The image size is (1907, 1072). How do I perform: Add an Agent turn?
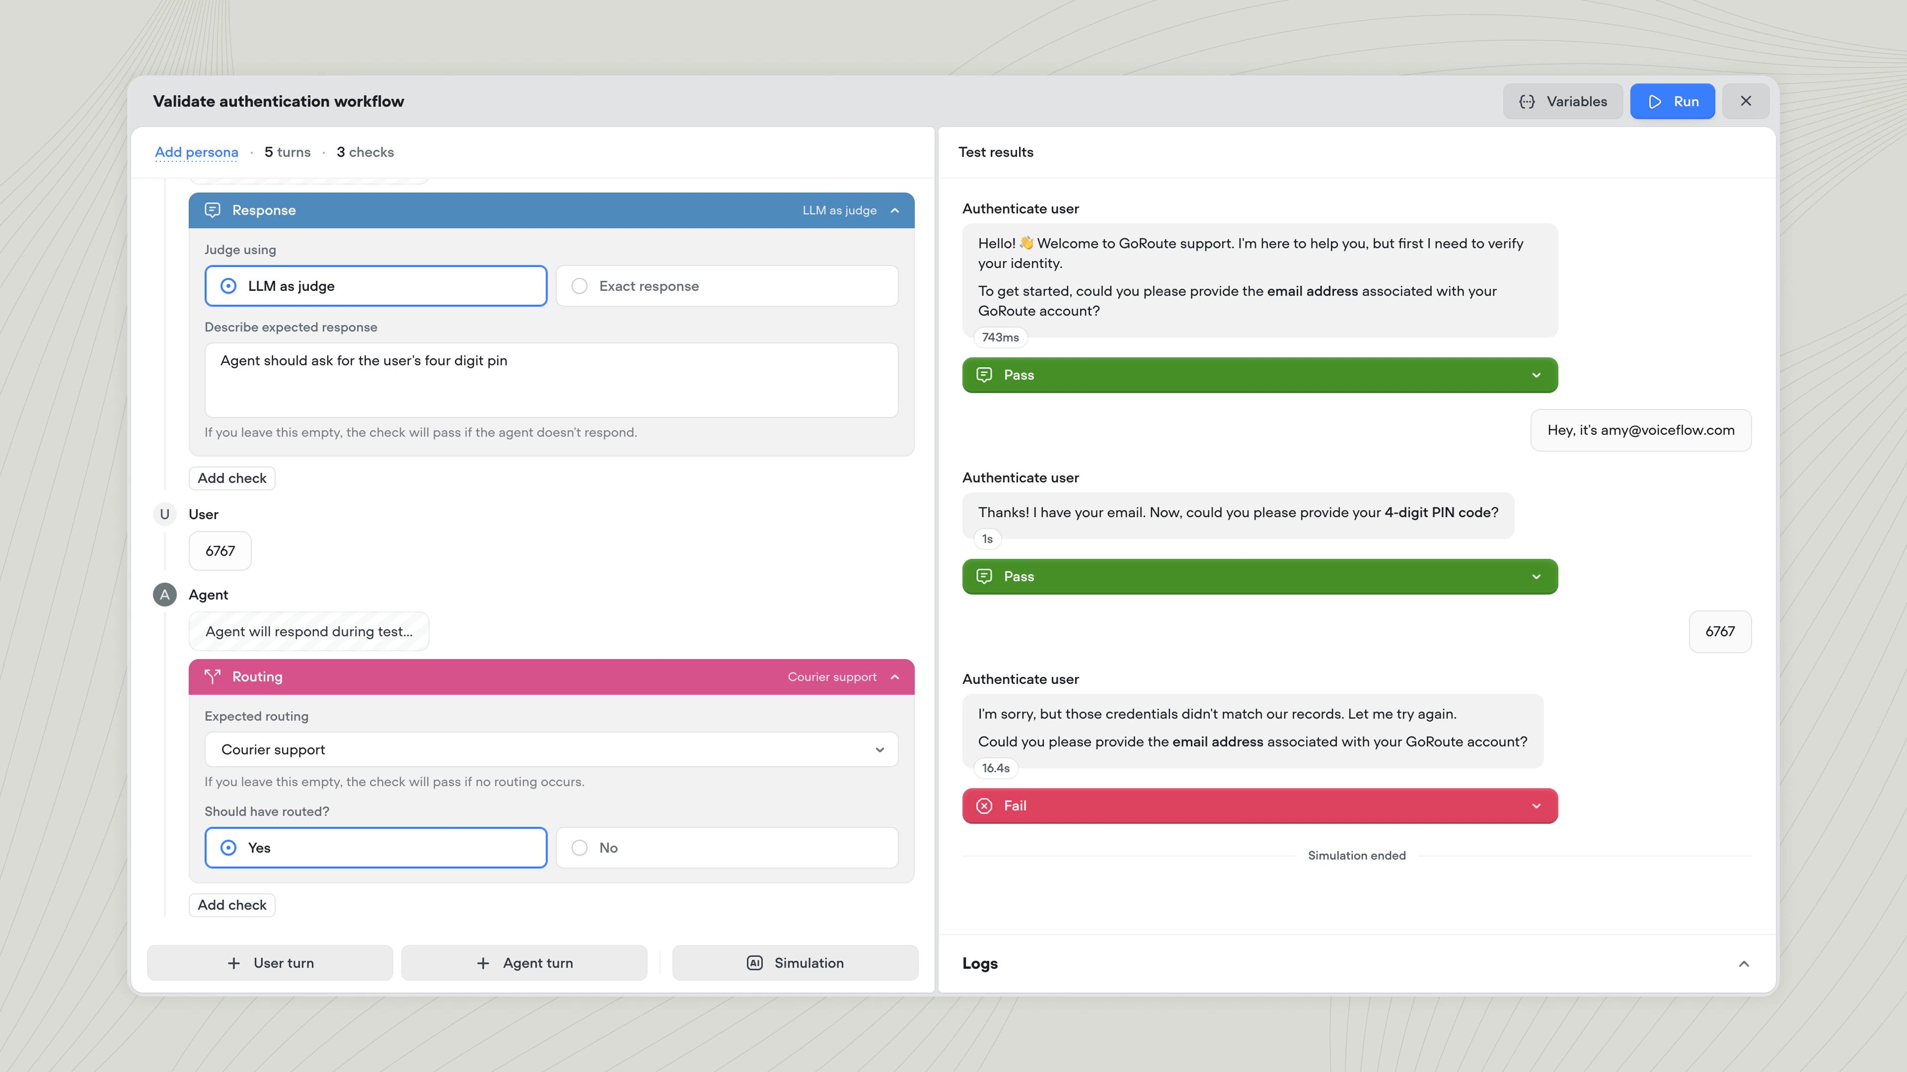524,963
